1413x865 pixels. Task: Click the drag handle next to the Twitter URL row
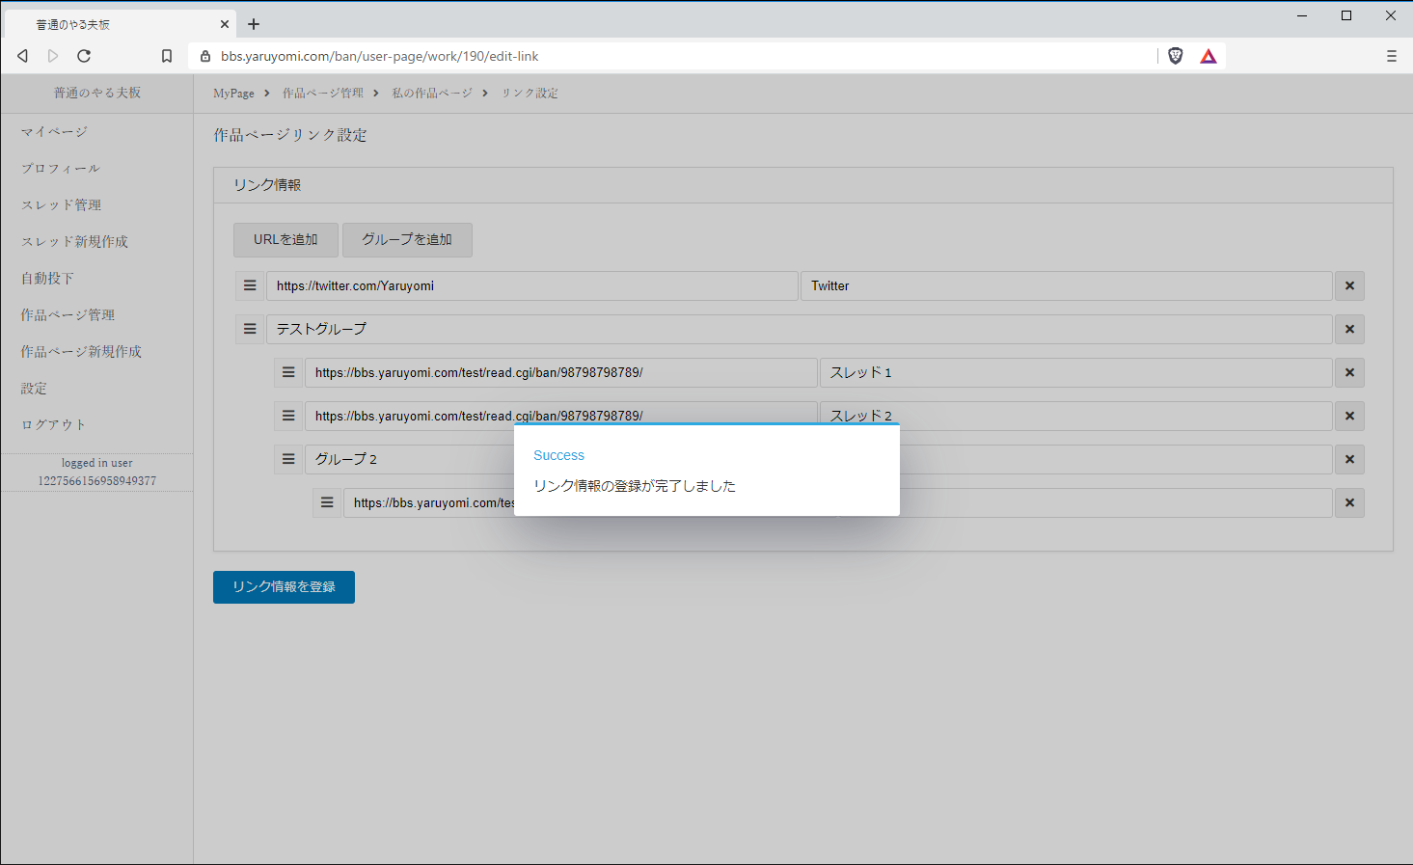pyautogui.click(x=250, y=285)
